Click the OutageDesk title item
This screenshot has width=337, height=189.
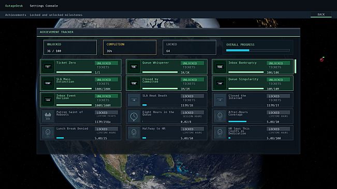tap(14, 6)
